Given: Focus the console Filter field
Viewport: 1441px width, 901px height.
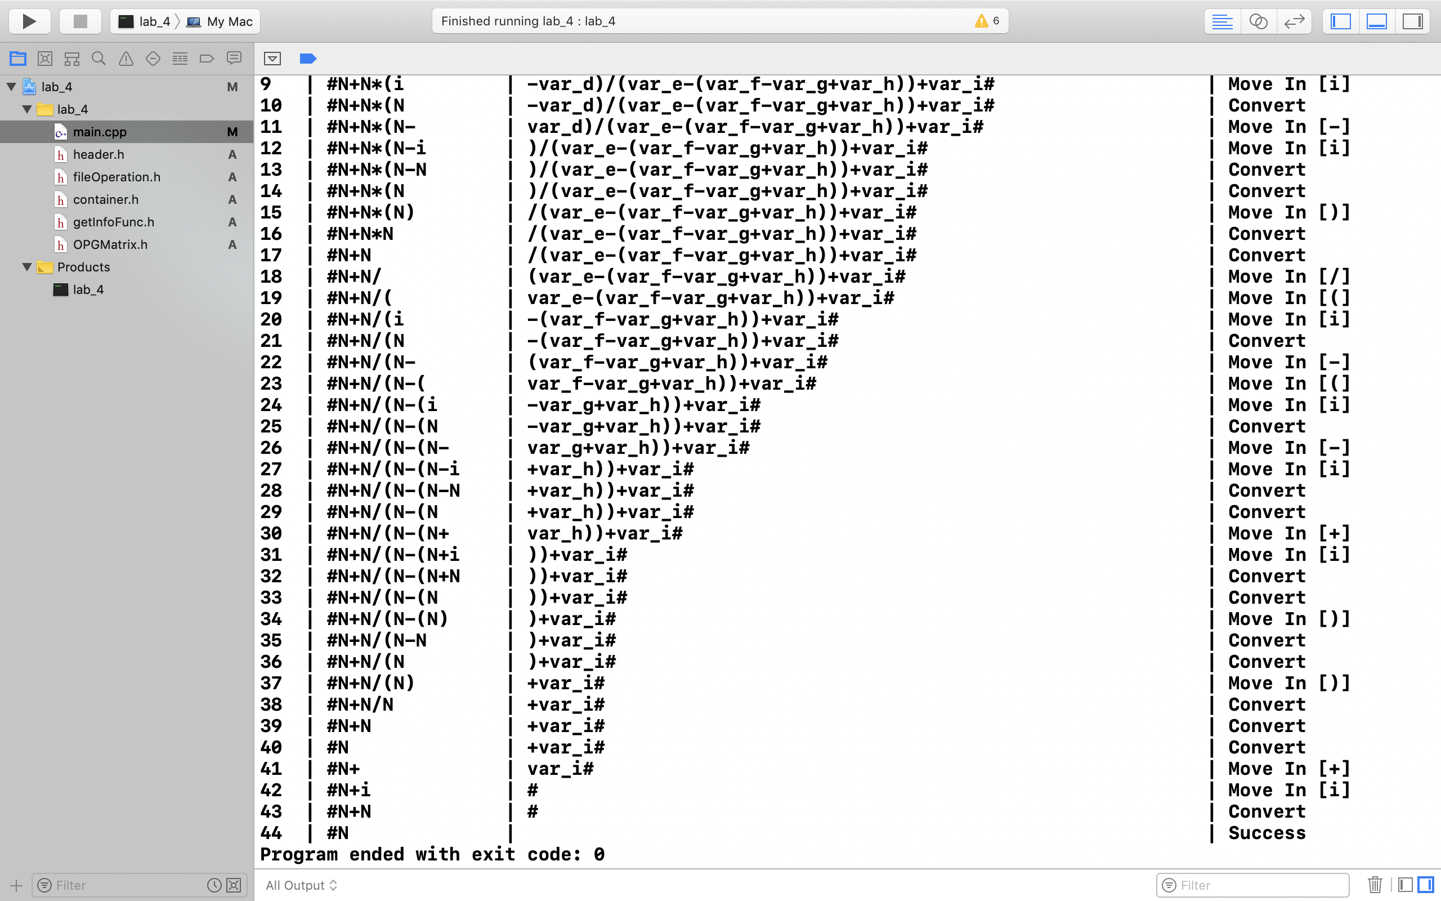Looking at the screenshot, I should click(x=1252, y=885).
